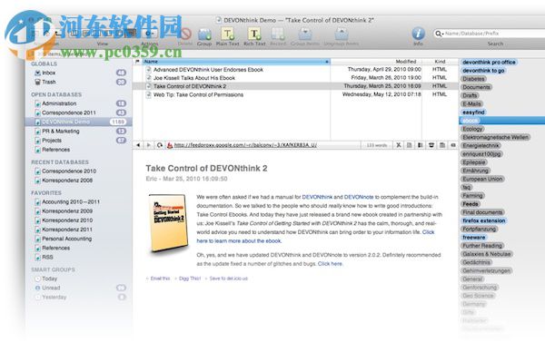This screenshot has height=342, width=545.
Task: Select the Administration database
Action: tap(59, 103)
